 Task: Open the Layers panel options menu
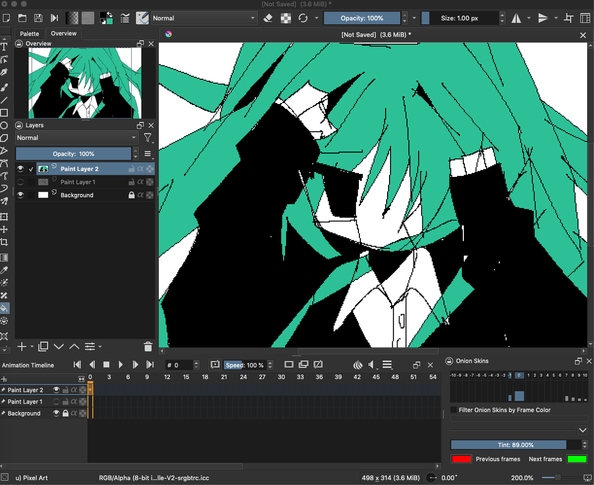pos(148,154)
